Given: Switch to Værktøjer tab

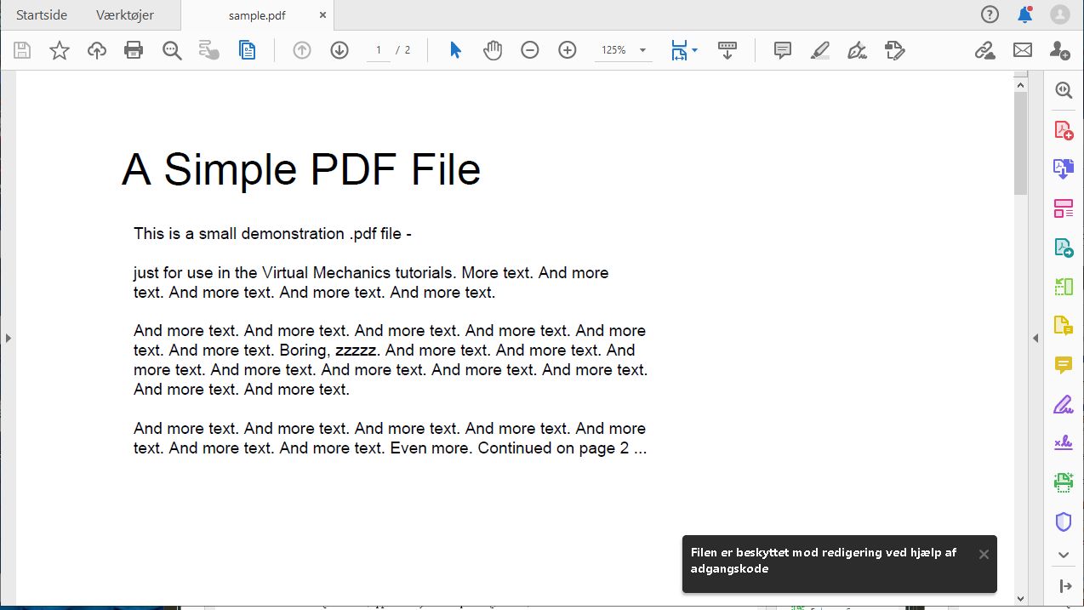Looking at the screenshot, I should [x=125, y=15].
